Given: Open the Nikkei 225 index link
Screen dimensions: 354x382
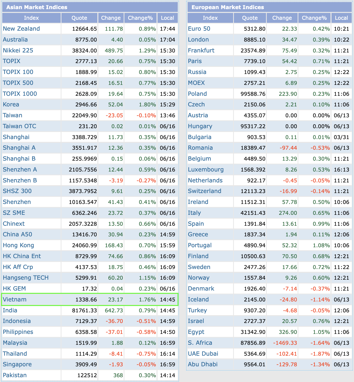Looking at the screenshot, I should 18,50.
